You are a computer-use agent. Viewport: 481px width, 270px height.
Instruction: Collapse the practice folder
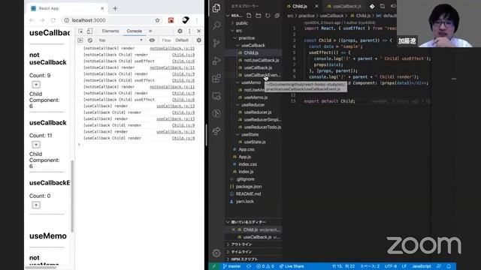[247, 38]
